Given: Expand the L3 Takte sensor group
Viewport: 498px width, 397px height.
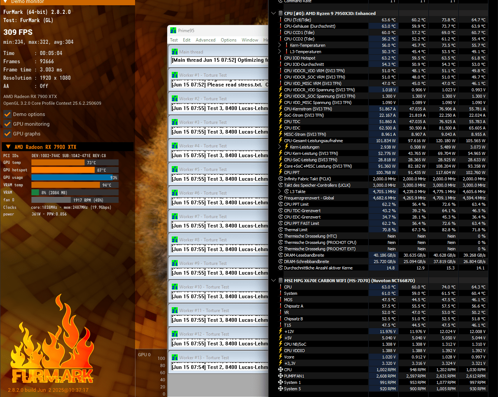Looking at the screenshot, I should click(279, 192).
